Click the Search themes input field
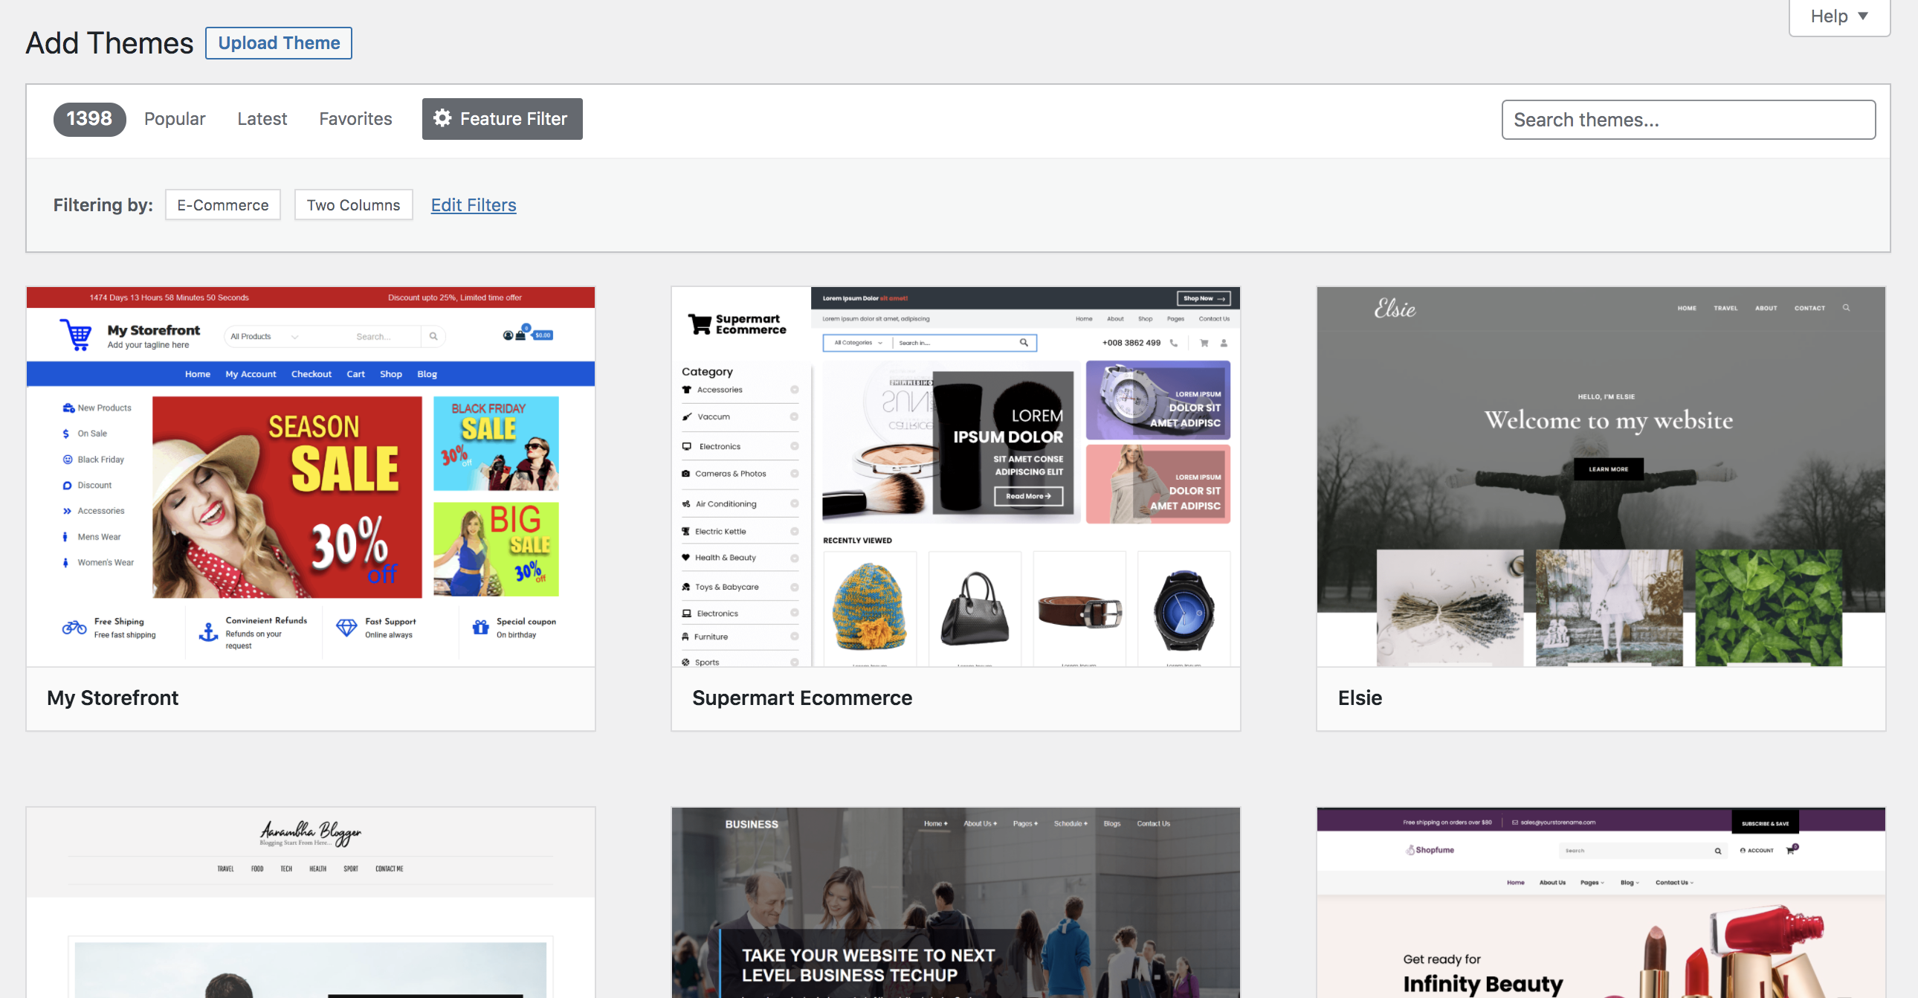Image resolution: width=1918 pixels, height=998 pixels. pos(1688,118)
